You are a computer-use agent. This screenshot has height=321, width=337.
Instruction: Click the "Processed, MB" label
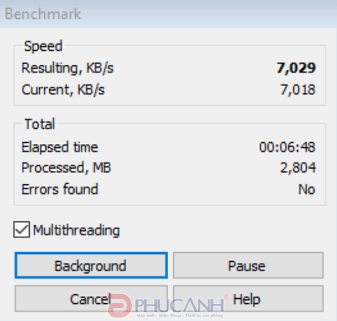pyautogui.click(x=66, y=168)
